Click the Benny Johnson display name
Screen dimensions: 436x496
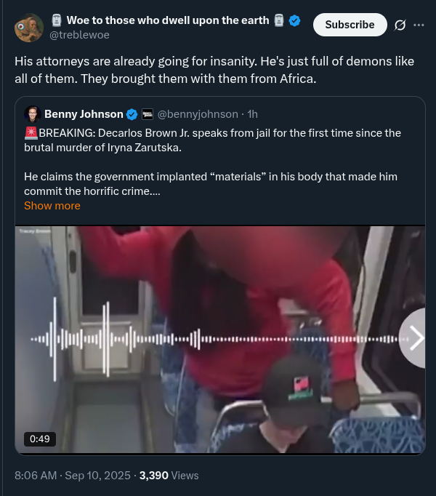[84, 114]
